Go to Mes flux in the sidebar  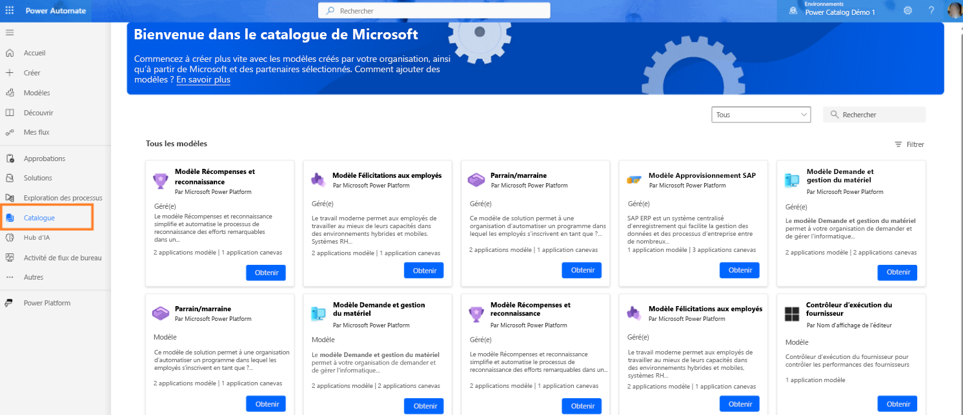[x=36, y=132]
